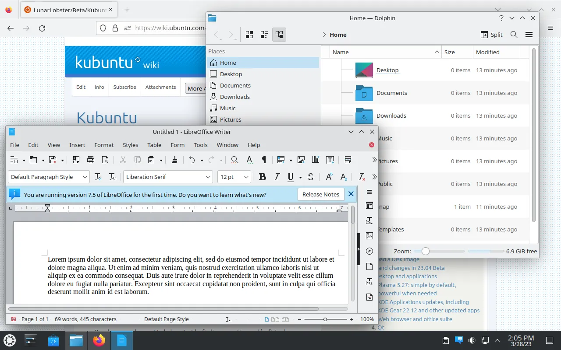This screenshot has width=561, height=350.
Task: Open the paragraph style dropdown
Action: point(85,177)
